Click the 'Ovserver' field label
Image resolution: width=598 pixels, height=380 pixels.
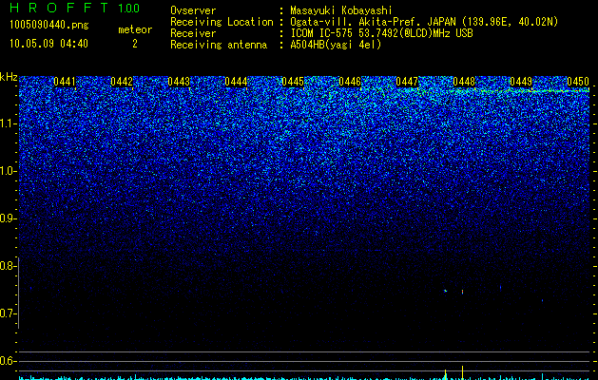[x=193, y=10]
